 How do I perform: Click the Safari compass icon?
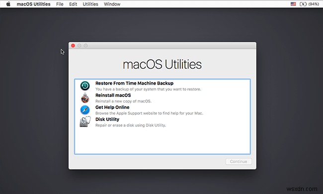[85, 110]
